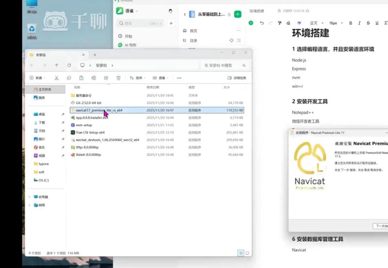Screen dimensions: 388x268
Task: Select the 服务器命令 folder
Action: 157,95
